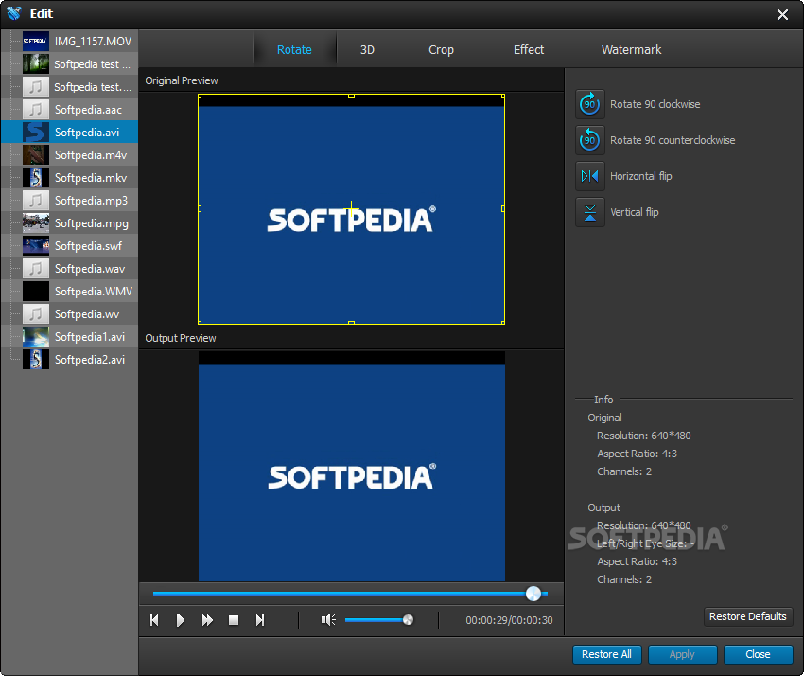Click the Softpedia1.avi thumbnail image
Viewport: 804px width, 676px height.
tap(36, 337)
